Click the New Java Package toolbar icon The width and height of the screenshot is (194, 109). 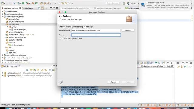33,3
